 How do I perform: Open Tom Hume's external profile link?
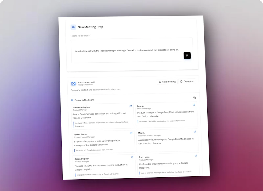coord(196,155)
